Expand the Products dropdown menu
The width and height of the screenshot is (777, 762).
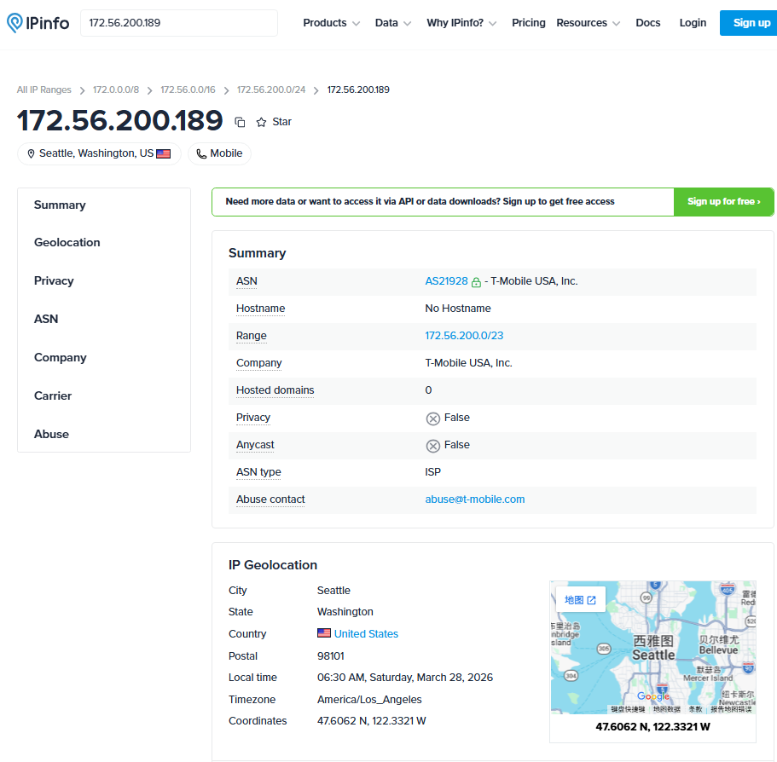point(331,23)
